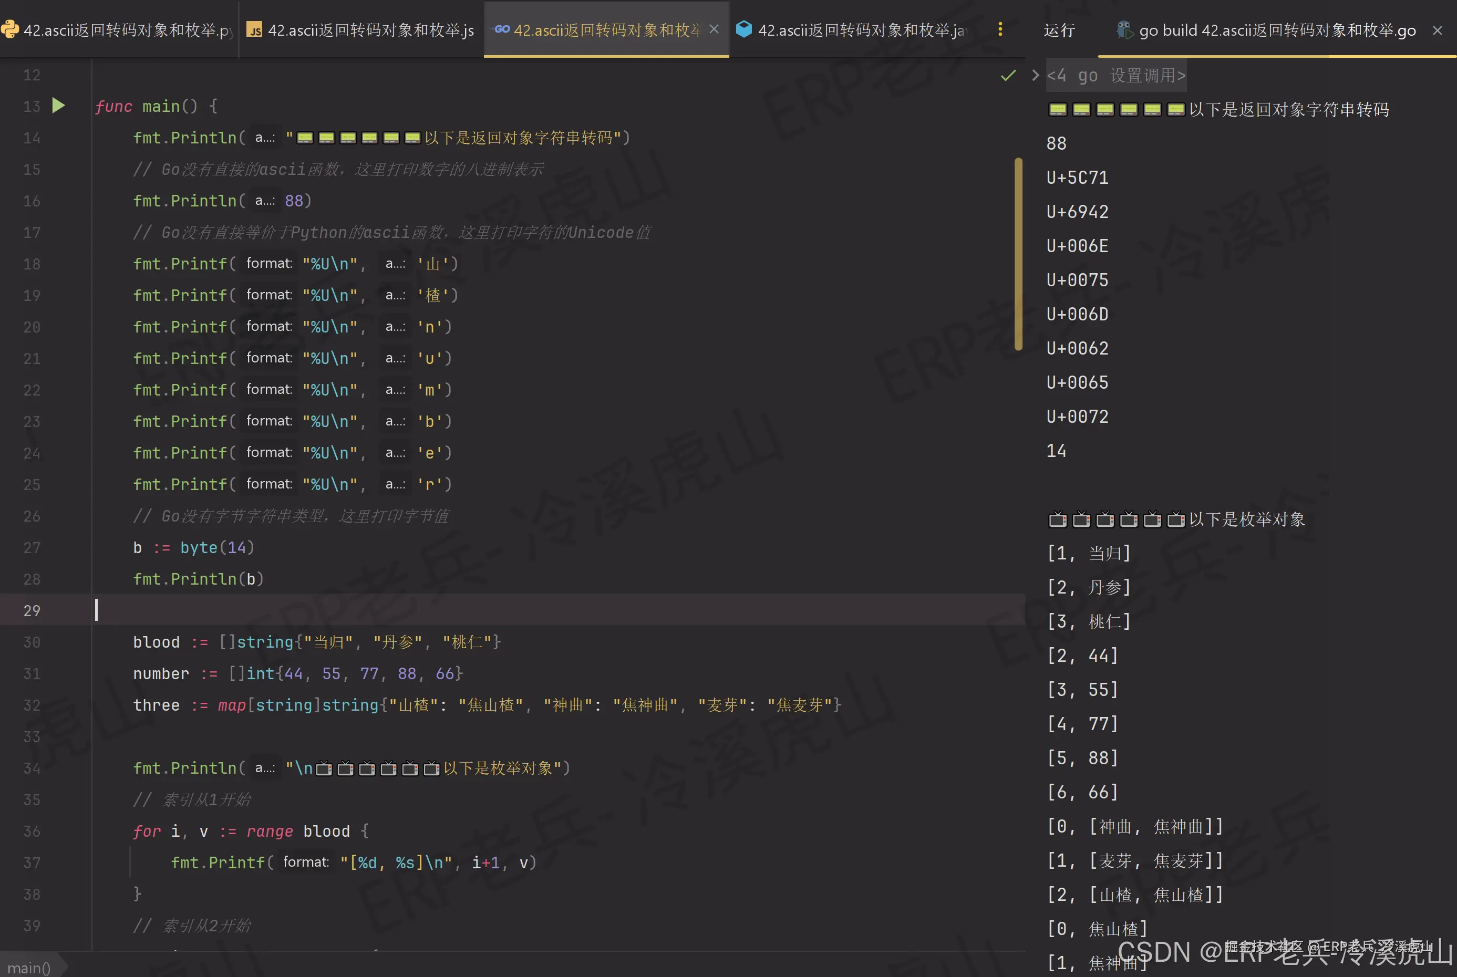Switch to the 42.ascii .js tab
Viewport: 1457px width, 977px height.
pyautogui.click(x=370, y=29)
